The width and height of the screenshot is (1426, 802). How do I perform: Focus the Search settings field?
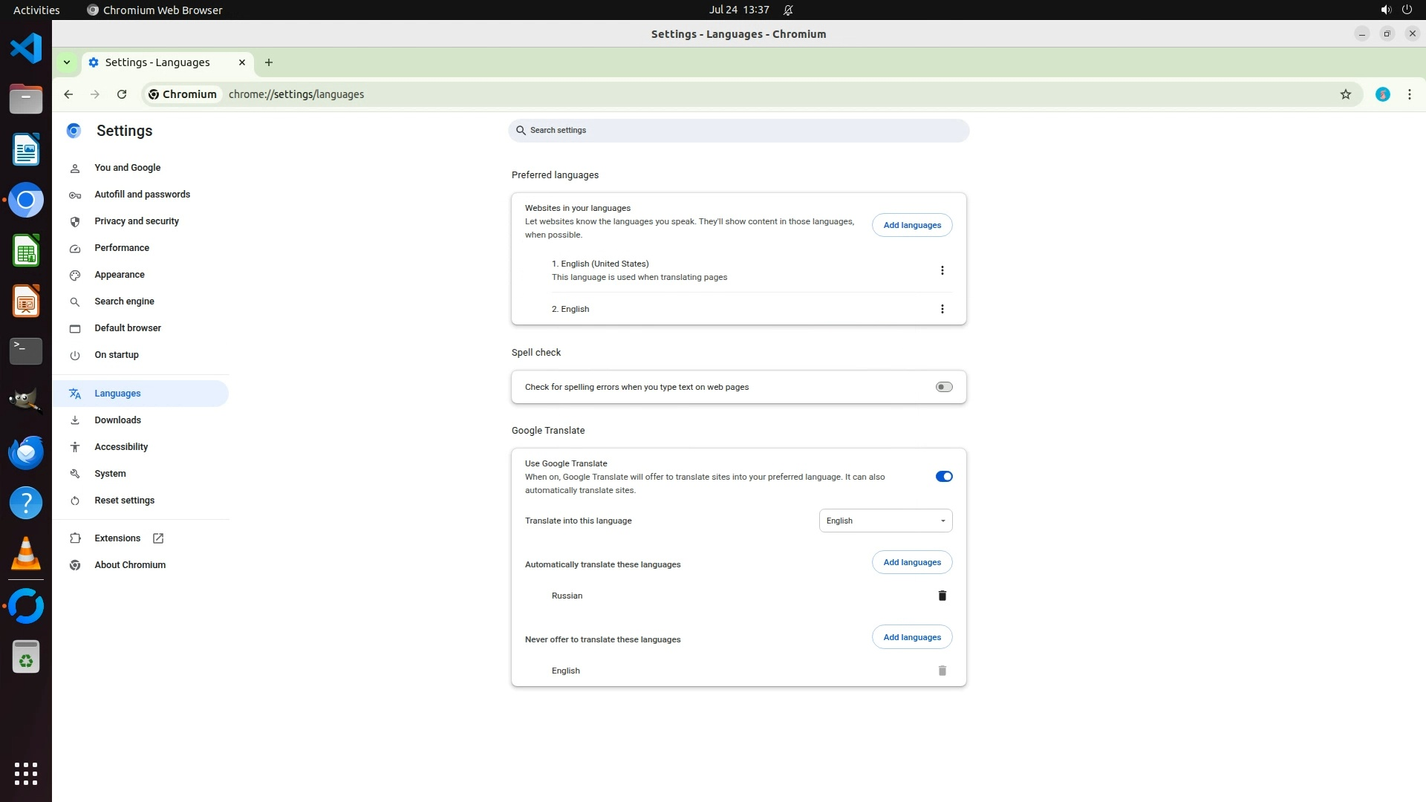tap(738, 131)
